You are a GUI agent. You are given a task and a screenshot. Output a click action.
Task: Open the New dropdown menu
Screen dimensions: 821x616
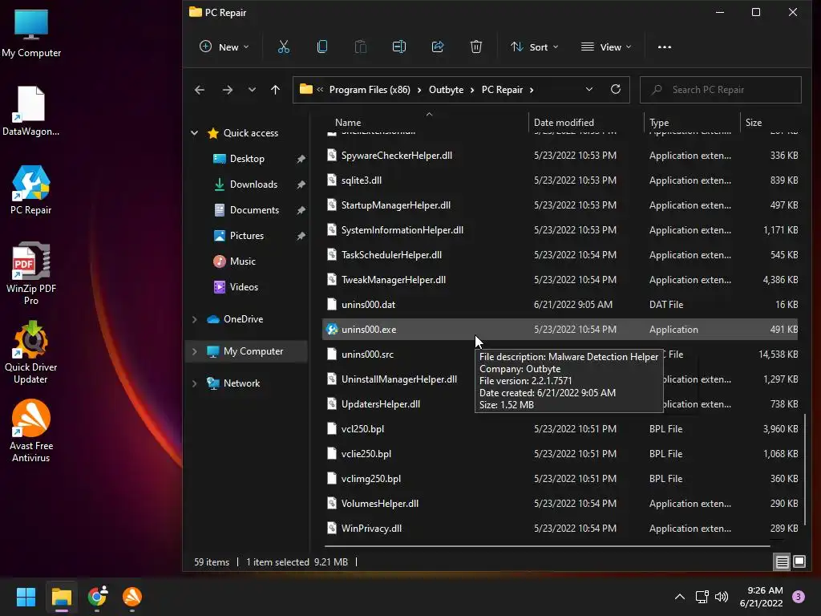[224, 47]
